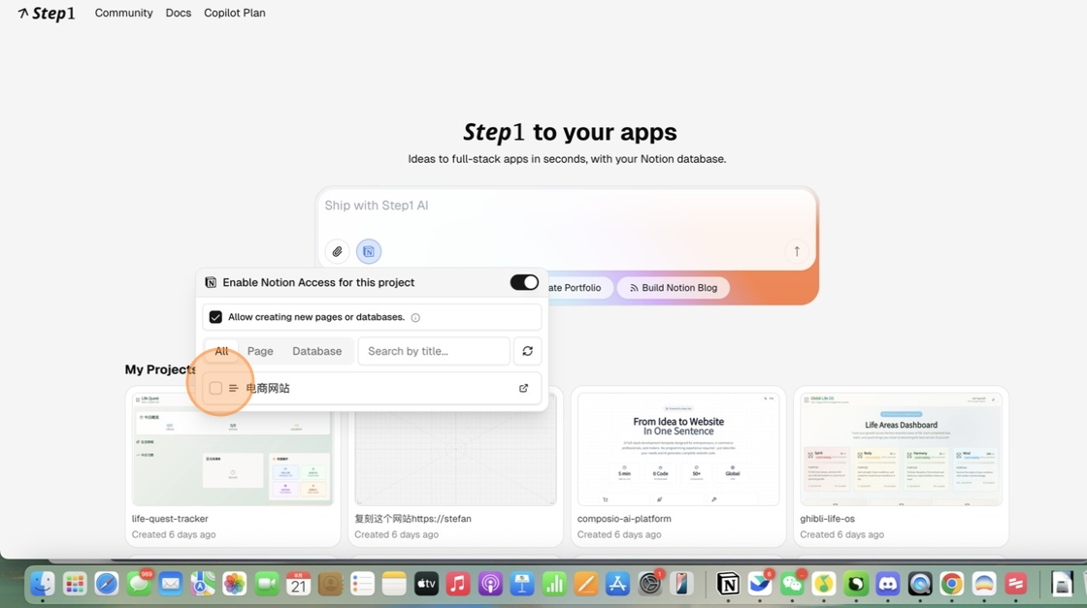The width and height of the screenshot is (1087, 608).
Task: Open Discord from the dock
Action: click(x=888, y=584)
